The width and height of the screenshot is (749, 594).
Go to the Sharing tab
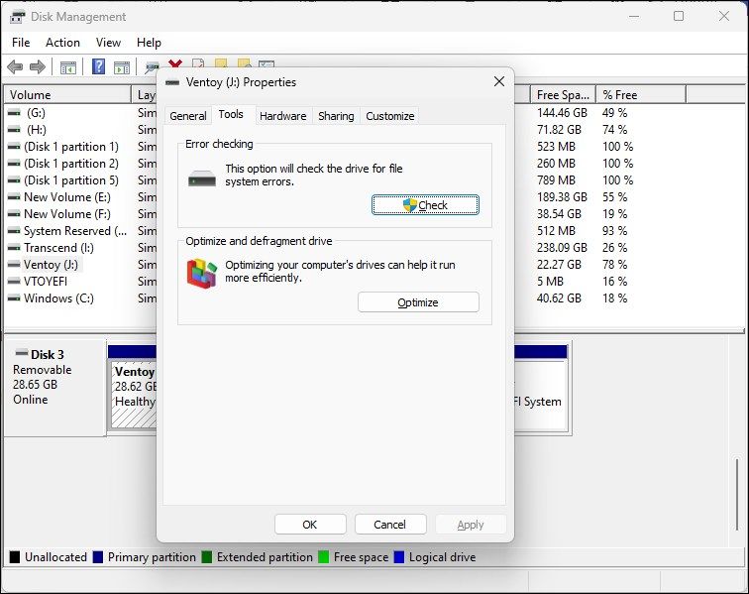pyautogui.click(x=336, y=116)
